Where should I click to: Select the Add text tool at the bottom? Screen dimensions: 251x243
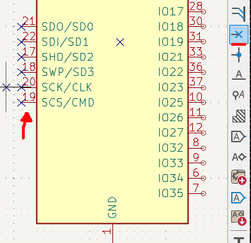(x=239, y=239)
